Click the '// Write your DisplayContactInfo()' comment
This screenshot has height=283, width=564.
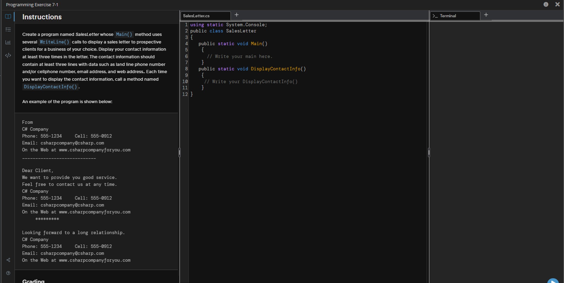pyautogui.click(x=251, y=82)
